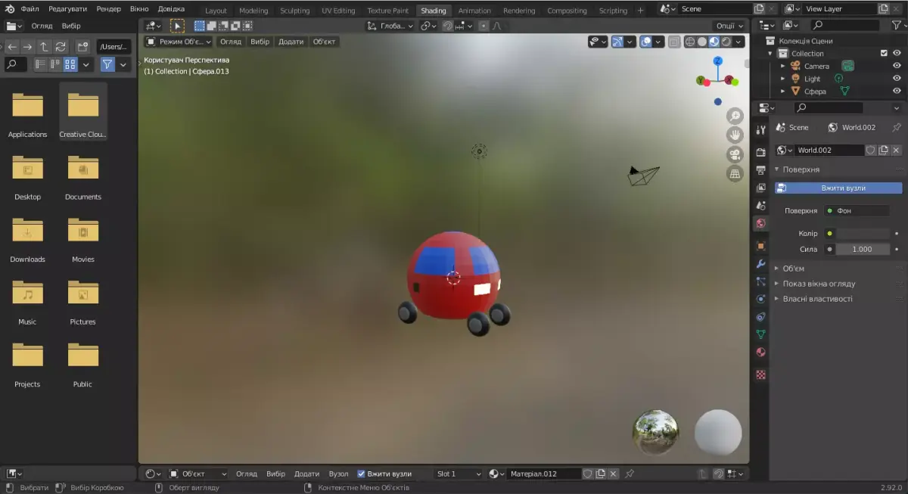Open Particles properties tab
This screenshot has width=908, height=494.
point(760,281)
